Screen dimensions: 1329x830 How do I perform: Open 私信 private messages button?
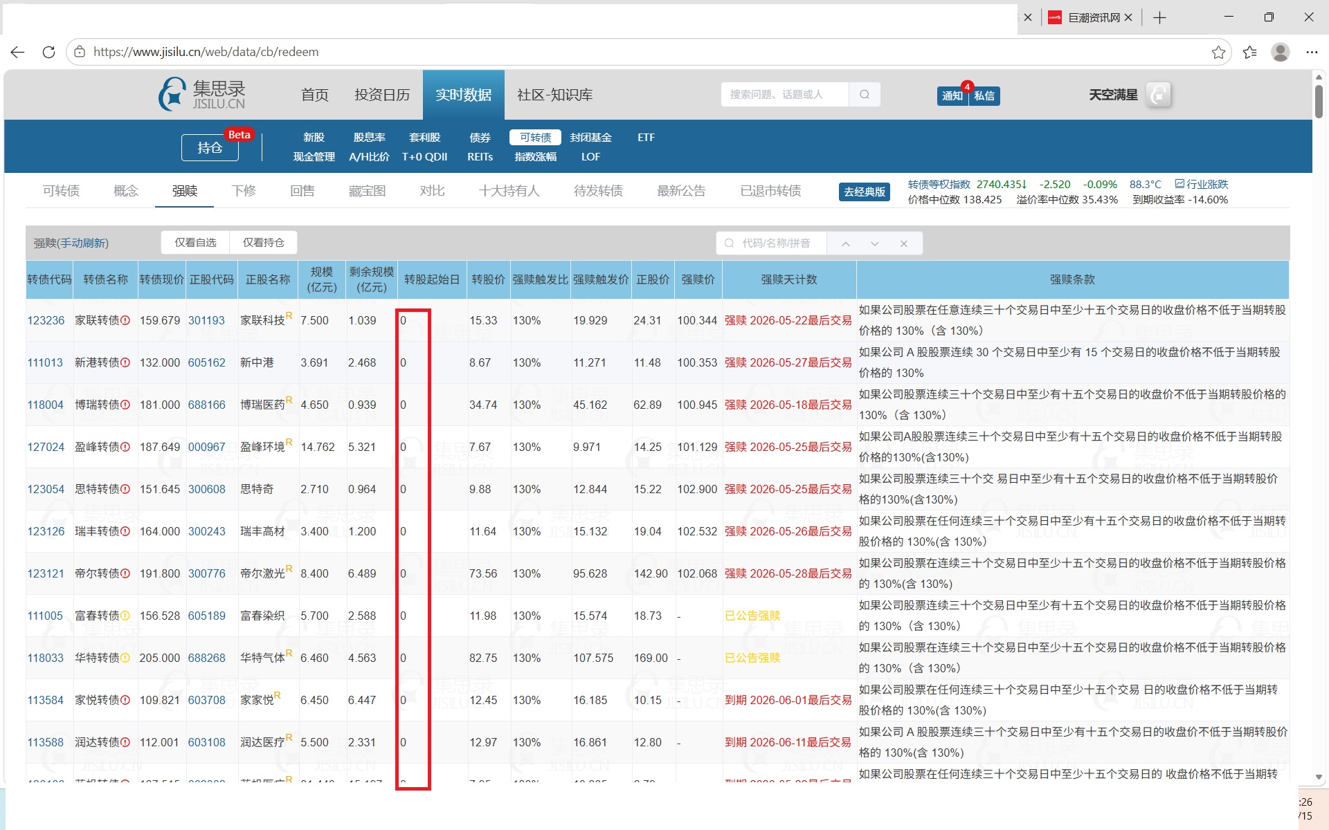984,95
